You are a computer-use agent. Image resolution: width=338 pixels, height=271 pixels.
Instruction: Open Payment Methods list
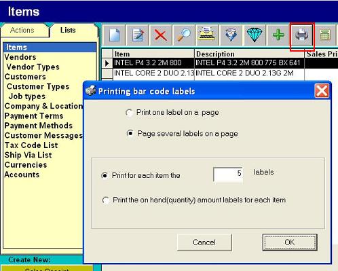[39, 126]
